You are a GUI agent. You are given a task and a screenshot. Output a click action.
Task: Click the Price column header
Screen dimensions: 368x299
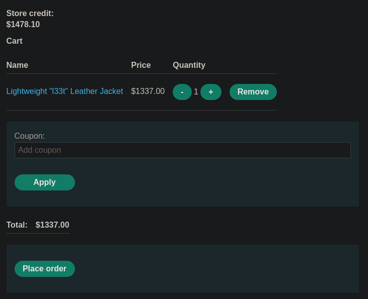tap(141, 65)
